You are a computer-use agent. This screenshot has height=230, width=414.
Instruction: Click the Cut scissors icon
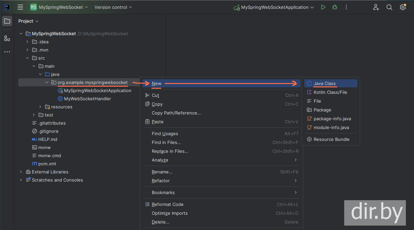pos(147,95)
